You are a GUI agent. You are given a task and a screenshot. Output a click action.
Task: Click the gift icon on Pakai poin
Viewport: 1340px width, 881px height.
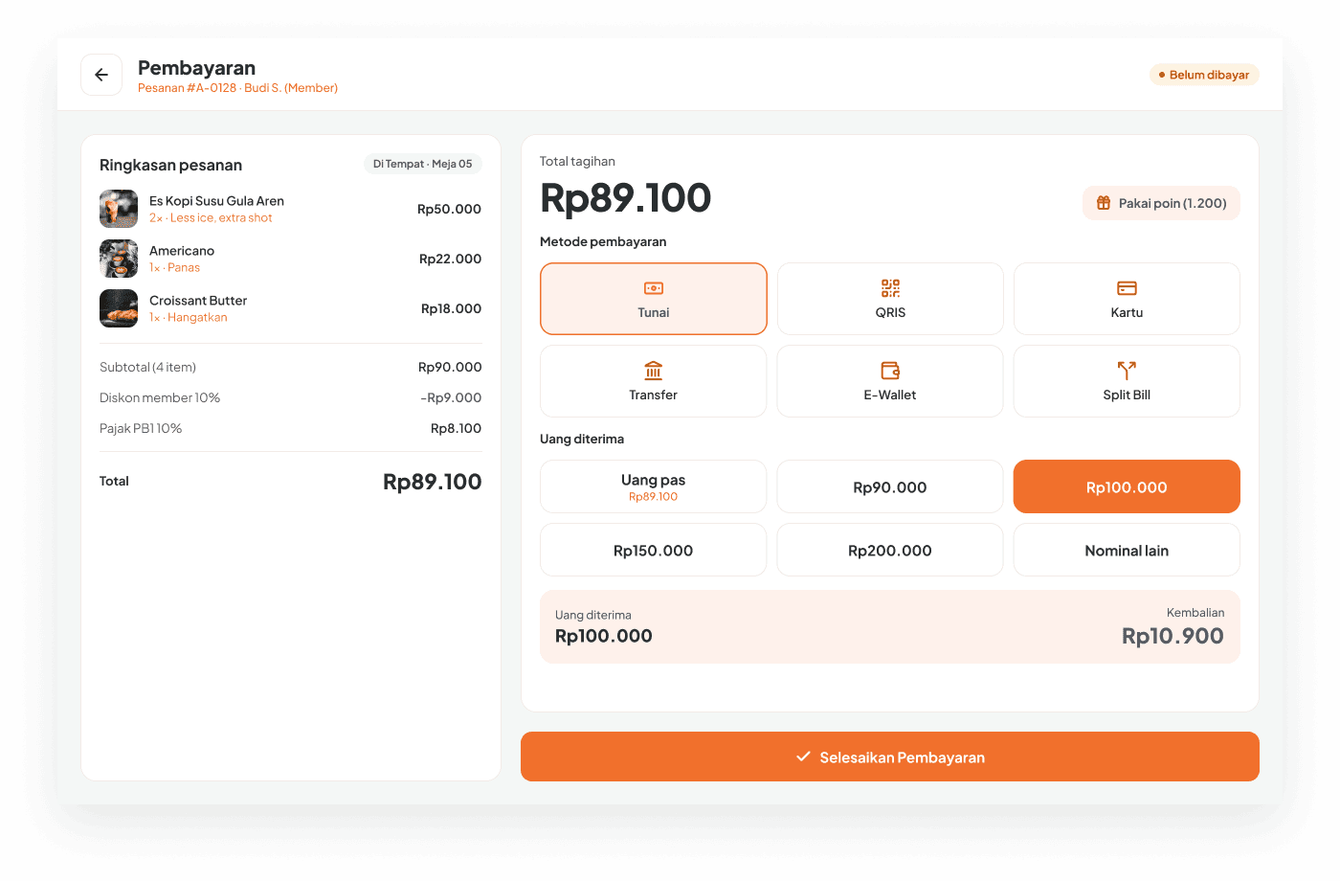tap(1104, 203)
